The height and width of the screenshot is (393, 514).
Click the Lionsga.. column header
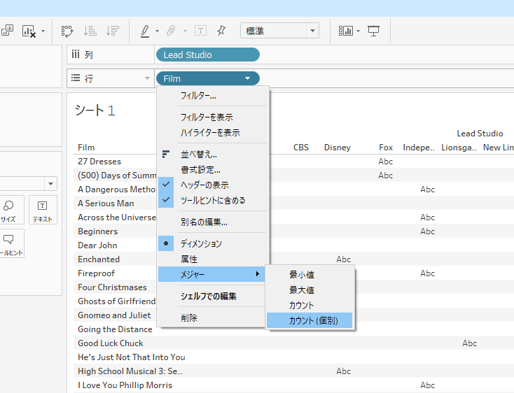459,148
